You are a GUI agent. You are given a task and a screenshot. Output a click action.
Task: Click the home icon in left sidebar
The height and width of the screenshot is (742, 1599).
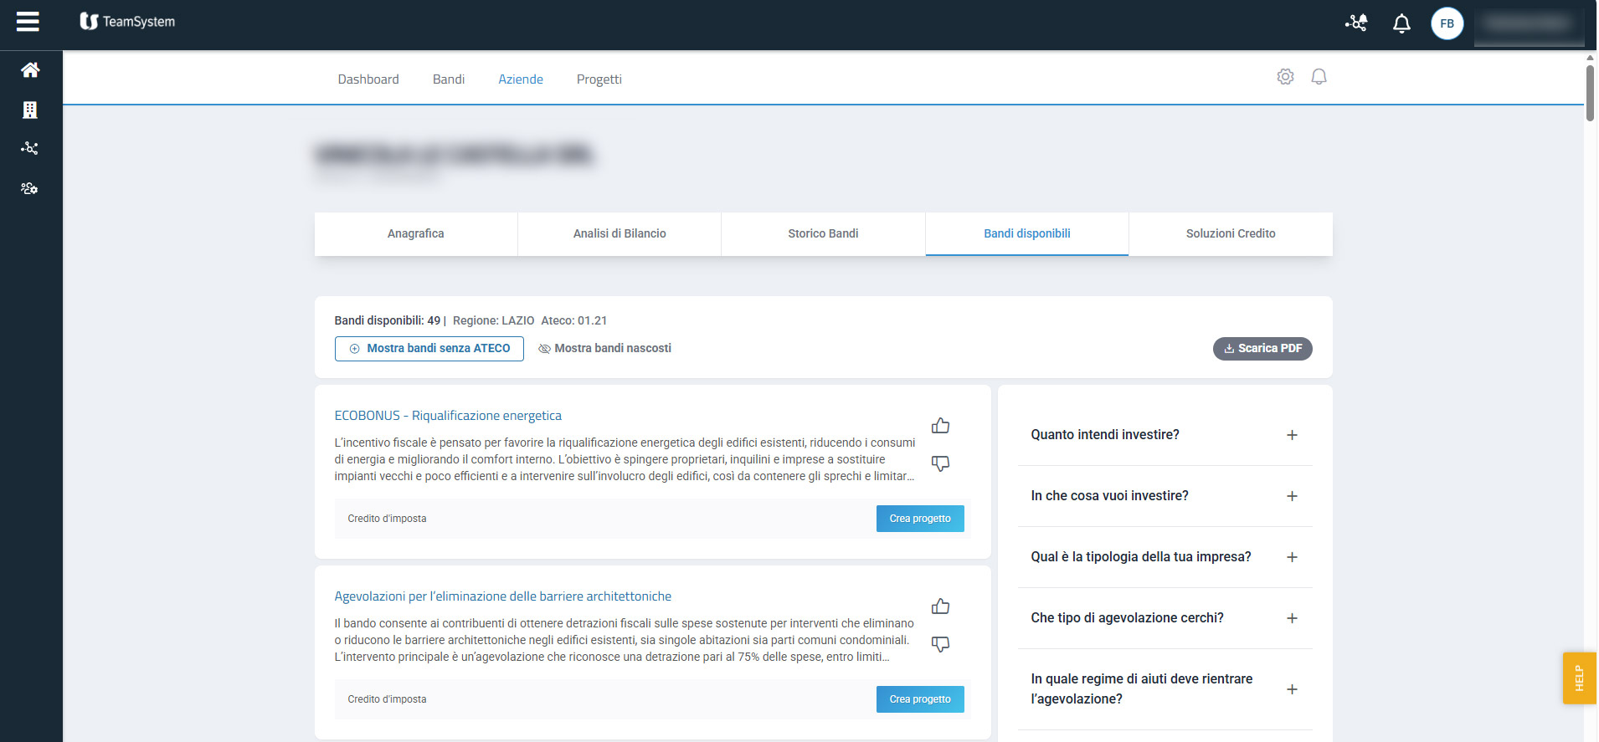[30, 70]
